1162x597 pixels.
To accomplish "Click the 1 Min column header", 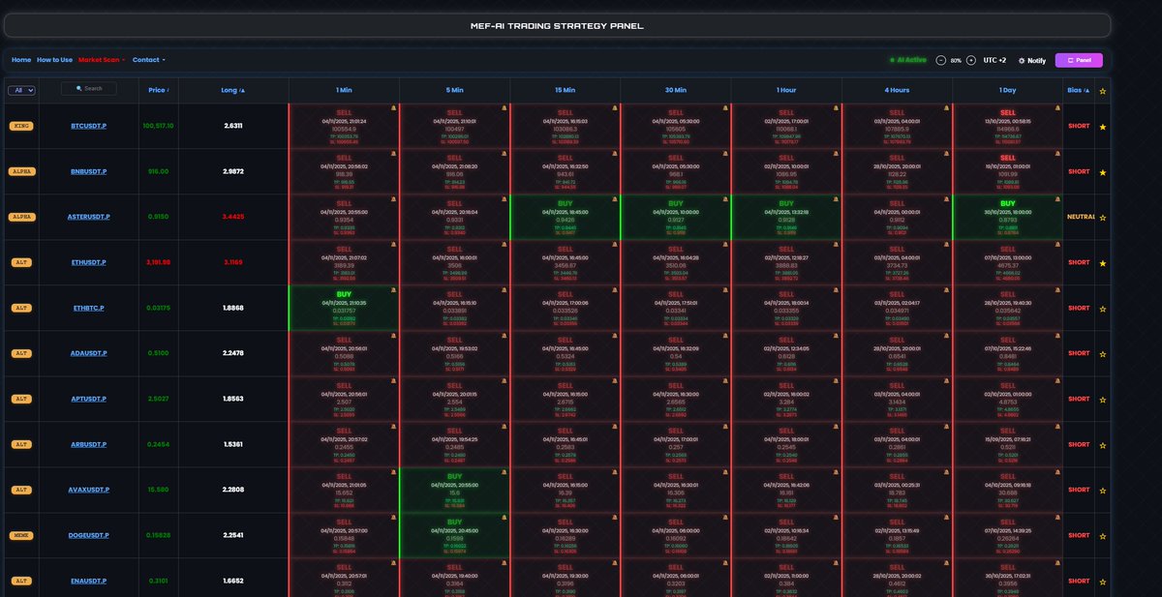I will pyautogui.click(x=344, y=90).
